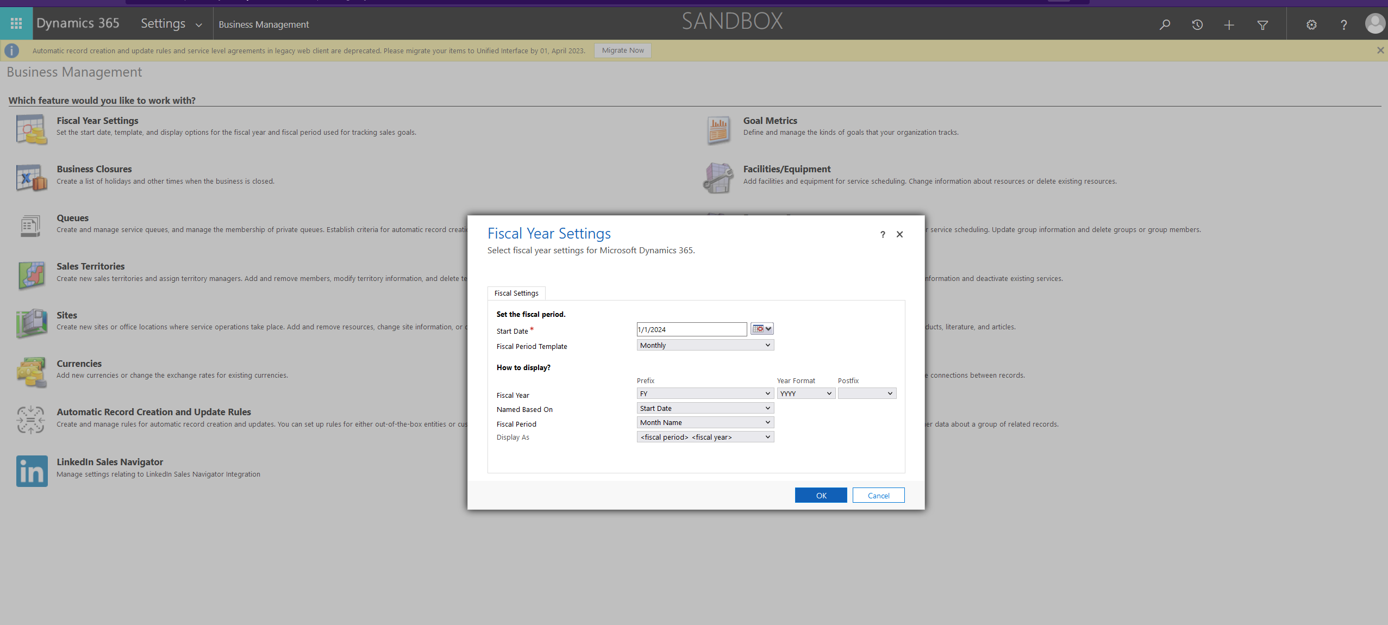Click the OK button

pos(821,495)
